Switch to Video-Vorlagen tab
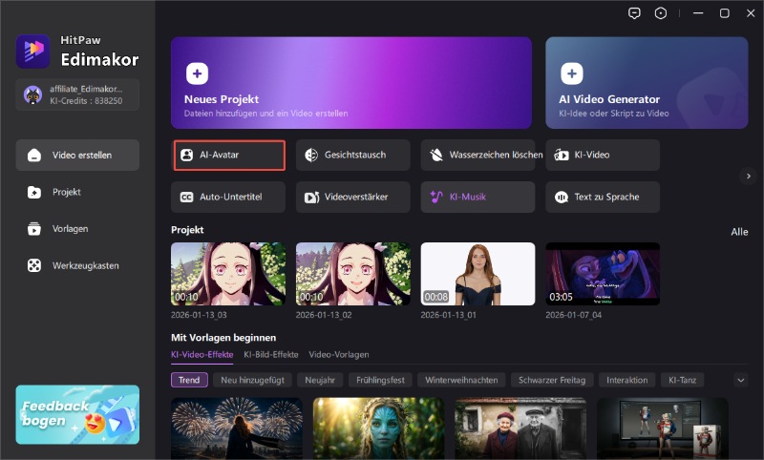This screenshot has height=460, width=764. click(x=338, y=354)
